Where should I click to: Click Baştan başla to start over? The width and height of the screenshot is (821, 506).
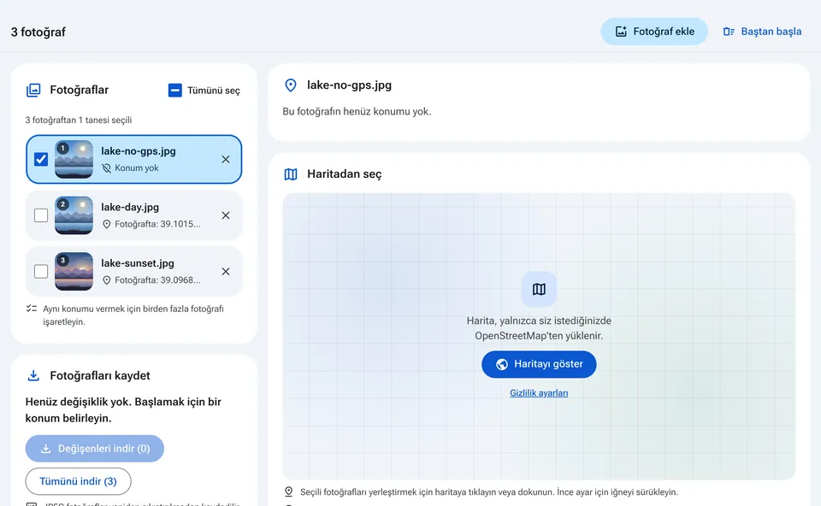point(762,32)
